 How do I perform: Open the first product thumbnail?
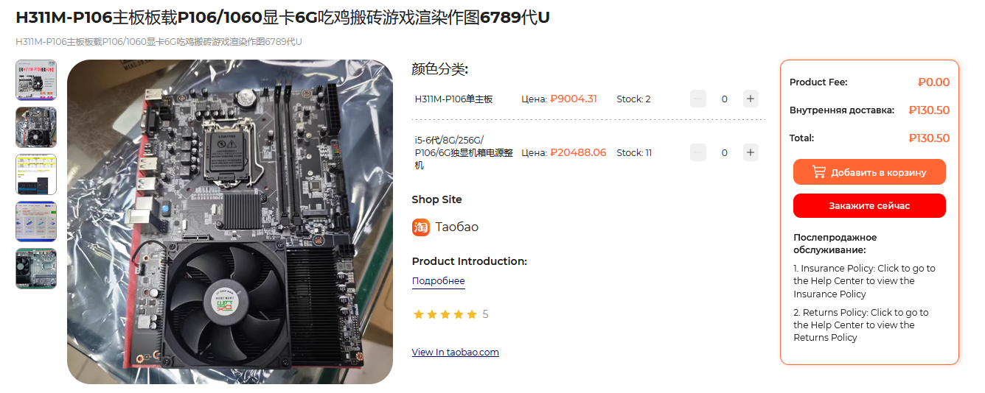tap(36, 80)
